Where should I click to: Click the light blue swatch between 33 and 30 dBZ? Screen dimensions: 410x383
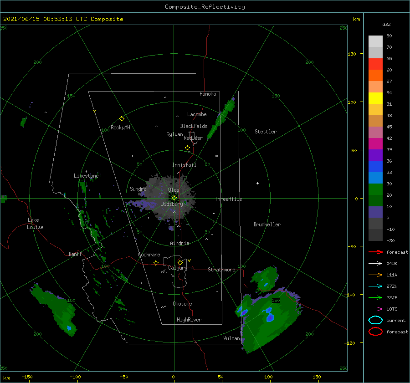(x=375, y=178)
